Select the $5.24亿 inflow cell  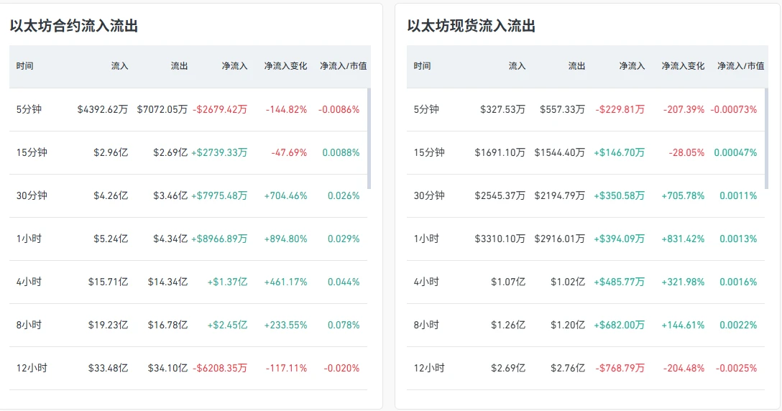(x=111, y=239)
